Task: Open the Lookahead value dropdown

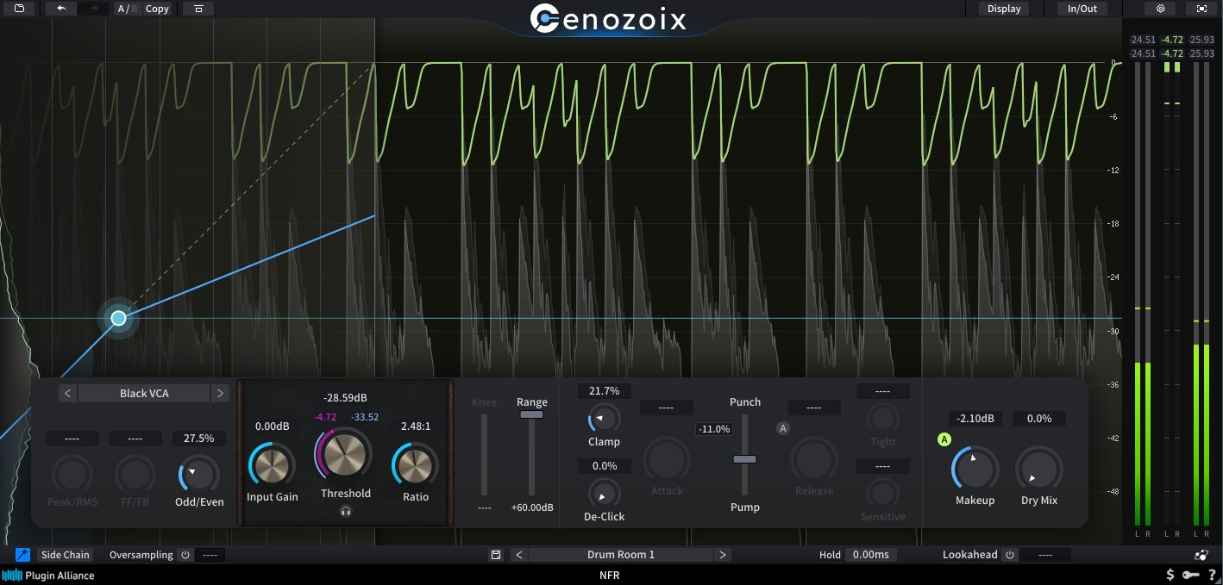Action: [x=1044, y=555]
